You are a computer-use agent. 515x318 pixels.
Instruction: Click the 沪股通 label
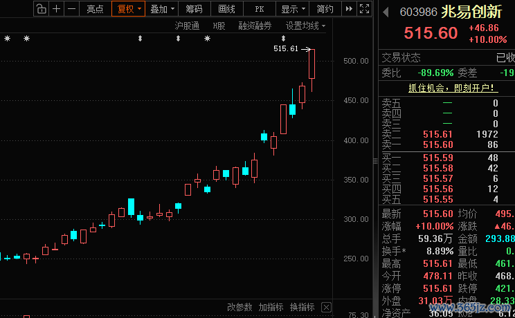coord(187,26)
